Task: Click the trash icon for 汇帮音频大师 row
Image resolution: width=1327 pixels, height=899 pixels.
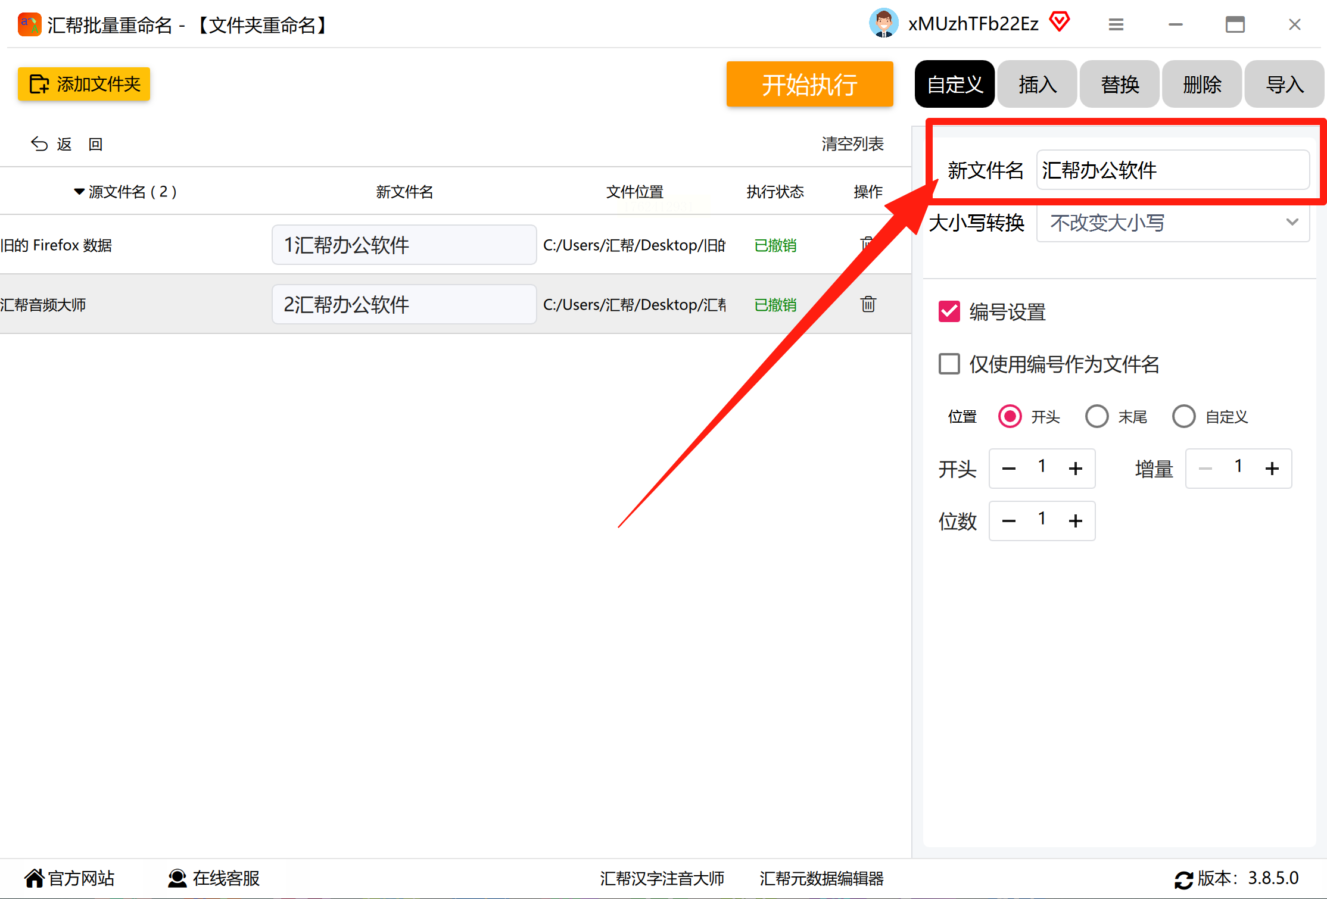Action: 868,304
